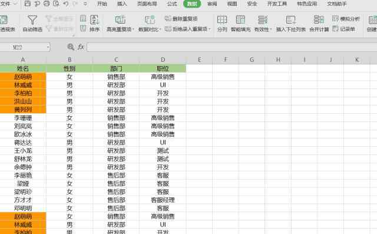Switch to the 开发工具 tab
The height and width of the screenshot is (234, 377).
(x=277, y=4)
